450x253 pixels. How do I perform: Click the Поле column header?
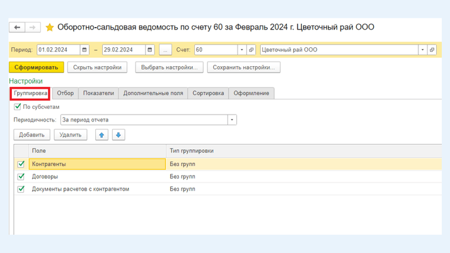point(97,150)
